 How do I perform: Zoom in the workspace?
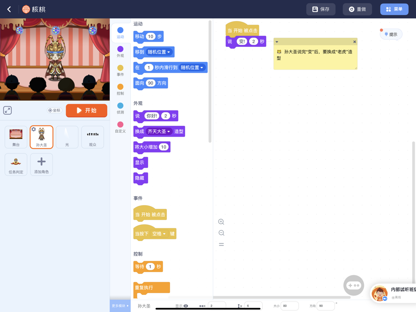click(221, 222)
